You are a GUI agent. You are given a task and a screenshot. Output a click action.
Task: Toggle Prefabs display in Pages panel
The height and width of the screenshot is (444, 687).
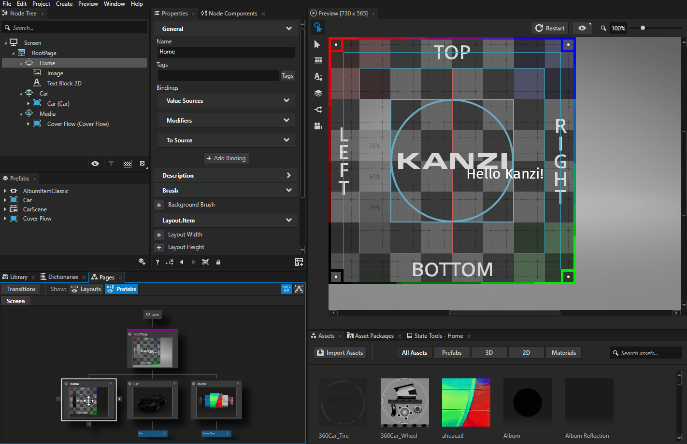coord(122,289)
